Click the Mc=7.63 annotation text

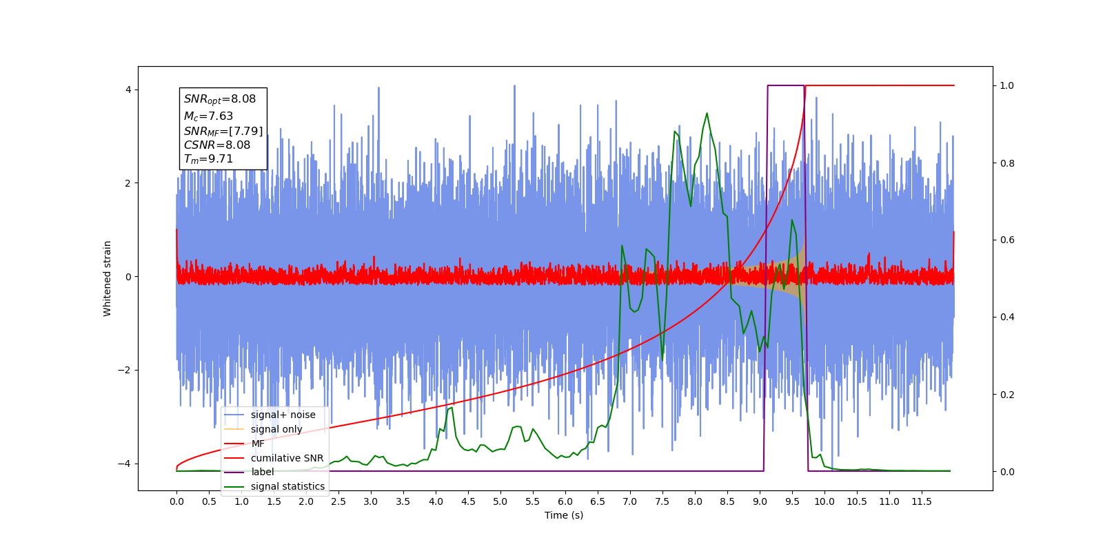208,116
